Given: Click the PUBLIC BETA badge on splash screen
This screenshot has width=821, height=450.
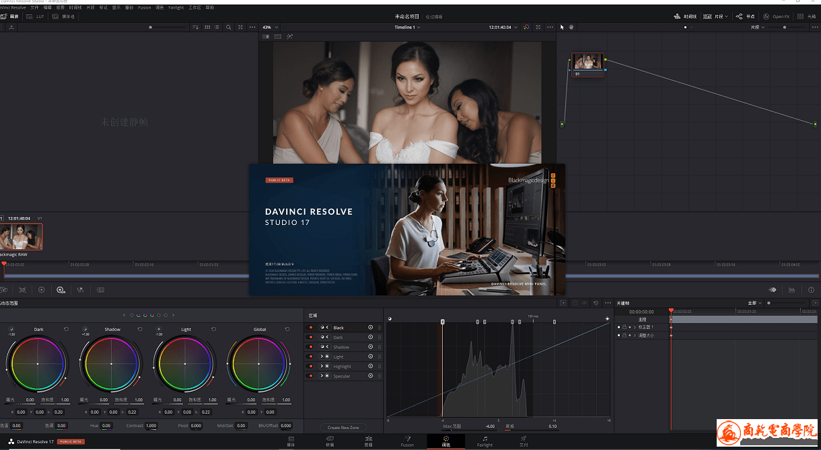Looking at the screenshot, I should 279,180.
